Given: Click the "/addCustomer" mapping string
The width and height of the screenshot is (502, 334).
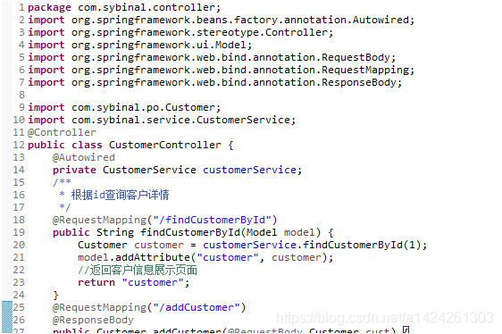Looking at the screenshot, I should pos(197,307).
